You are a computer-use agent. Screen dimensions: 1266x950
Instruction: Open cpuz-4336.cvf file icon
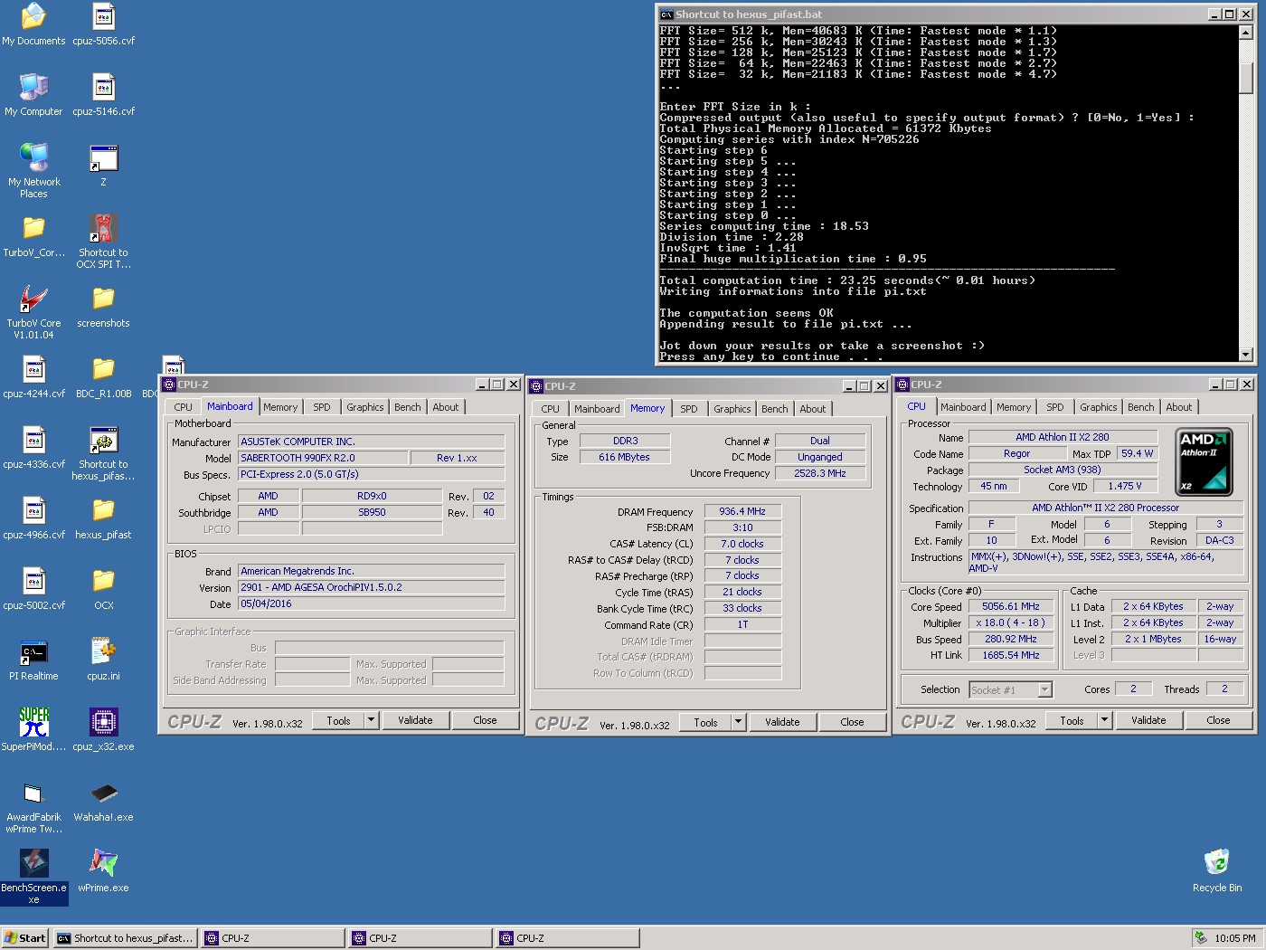pos(33,448)
